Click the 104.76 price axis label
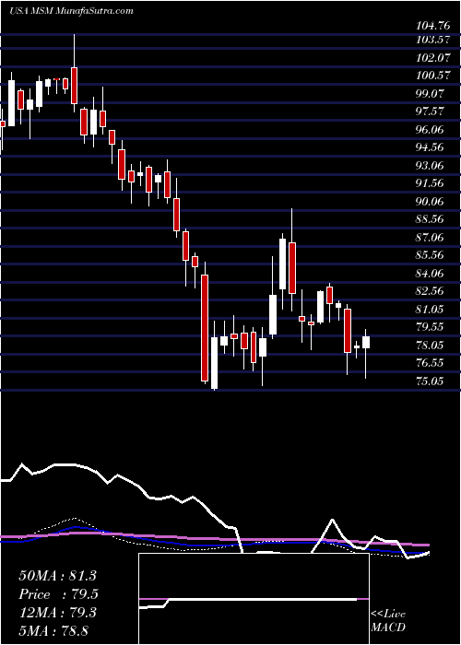The height and width of the screenshot is (645, 461). tap(435, 26)
